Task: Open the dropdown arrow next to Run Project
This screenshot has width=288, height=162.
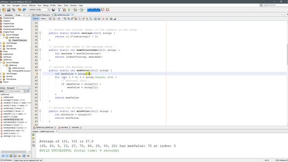Action: coord(72,9)
